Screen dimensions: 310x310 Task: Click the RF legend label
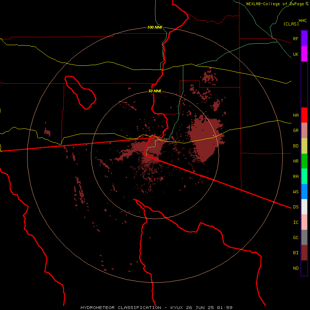(296, 39)
